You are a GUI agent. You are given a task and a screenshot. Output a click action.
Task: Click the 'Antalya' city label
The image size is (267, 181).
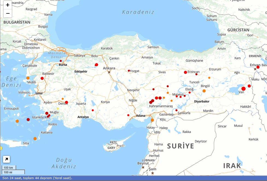tap(83, 117)
